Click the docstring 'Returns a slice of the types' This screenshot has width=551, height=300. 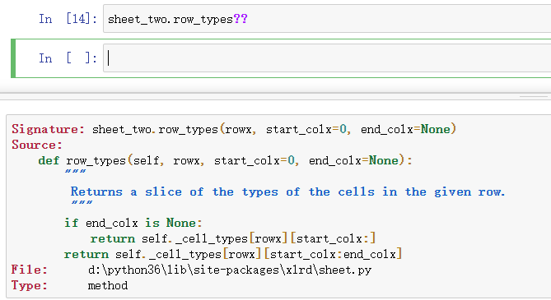287,192
